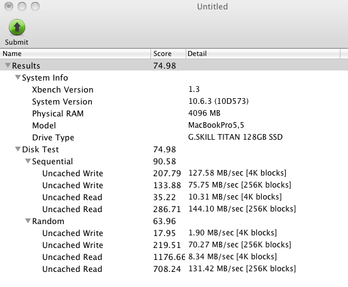Select Uncached Read row scoring 1176.66
The width and height of the screenshot is (348, 287).
[x=174, y=257]
